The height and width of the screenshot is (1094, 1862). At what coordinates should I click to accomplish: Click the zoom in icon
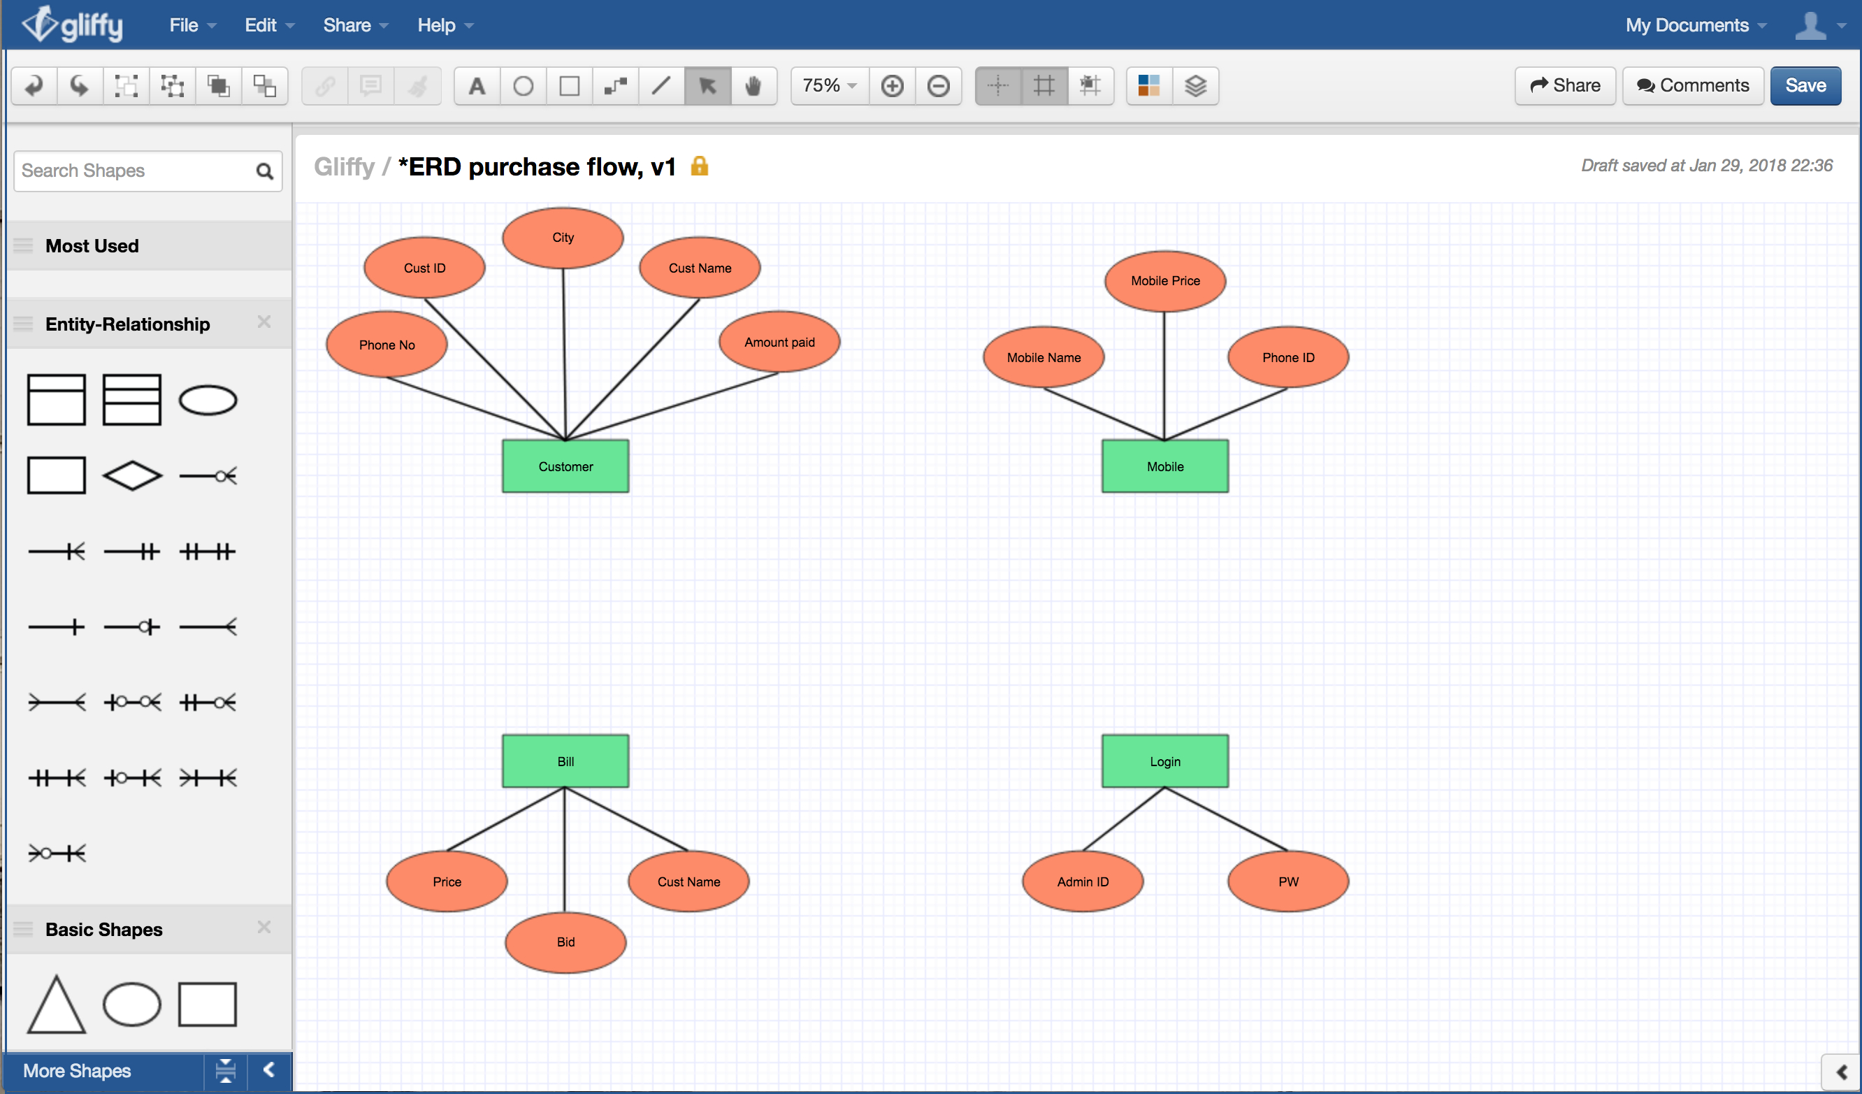pos(895,85)
